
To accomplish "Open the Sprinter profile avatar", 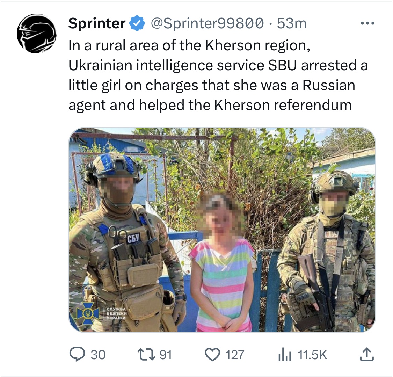I will point(37,34).
